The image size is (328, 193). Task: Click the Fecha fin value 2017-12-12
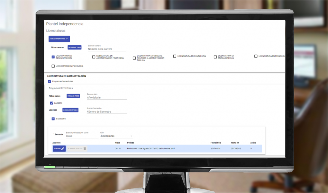pos(236,149)
